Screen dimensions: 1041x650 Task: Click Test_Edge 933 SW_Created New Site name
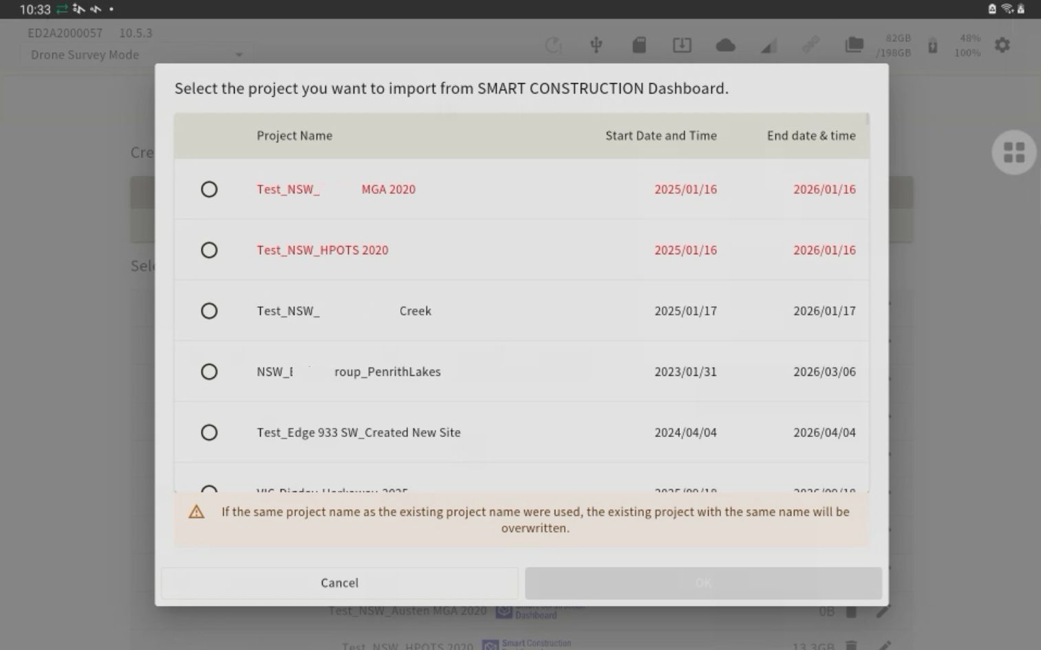pyautogui.click(x=358, y=433)
